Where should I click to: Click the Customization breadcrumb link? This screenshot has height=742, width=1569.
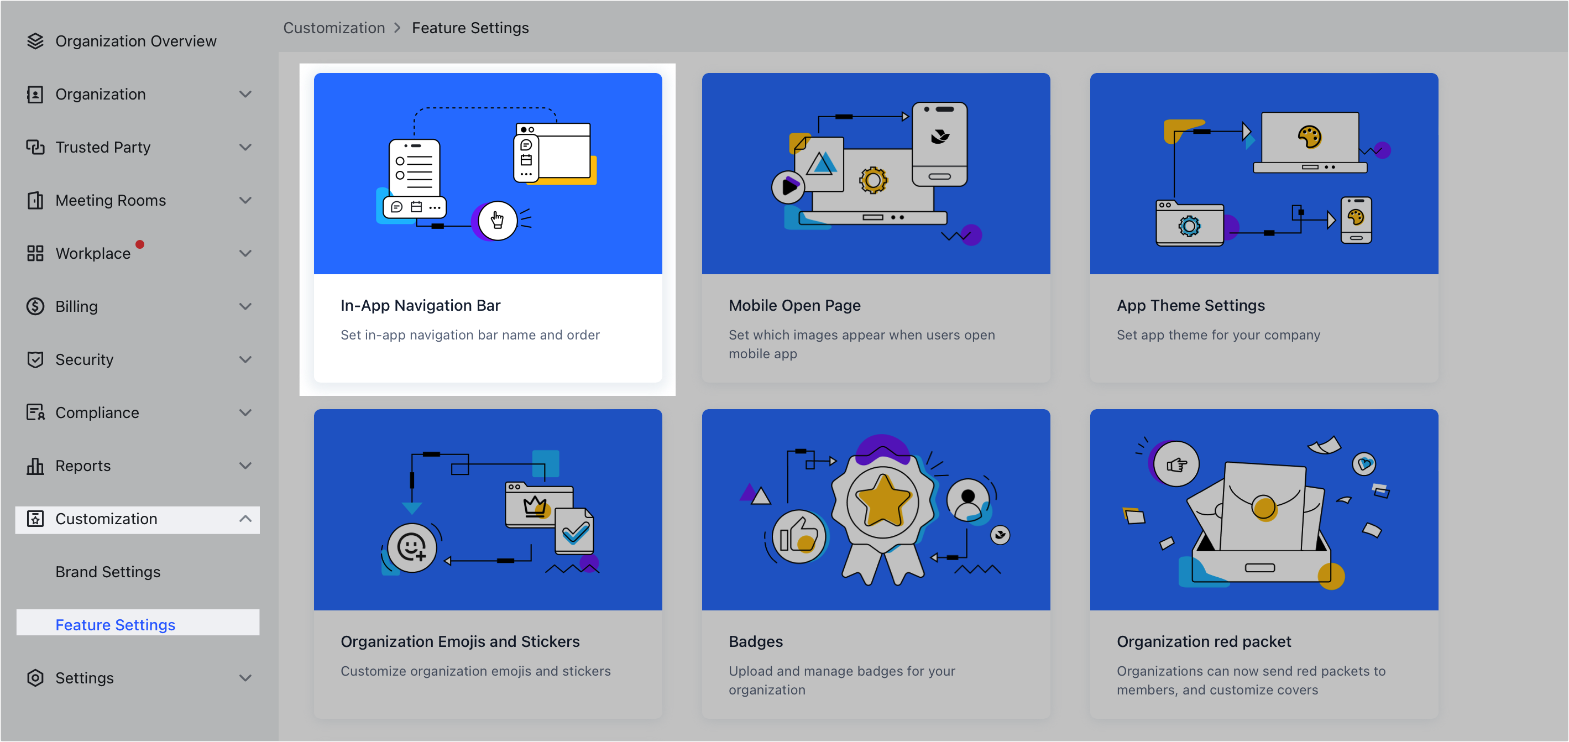pyautogui.click(x=334, y=28)
